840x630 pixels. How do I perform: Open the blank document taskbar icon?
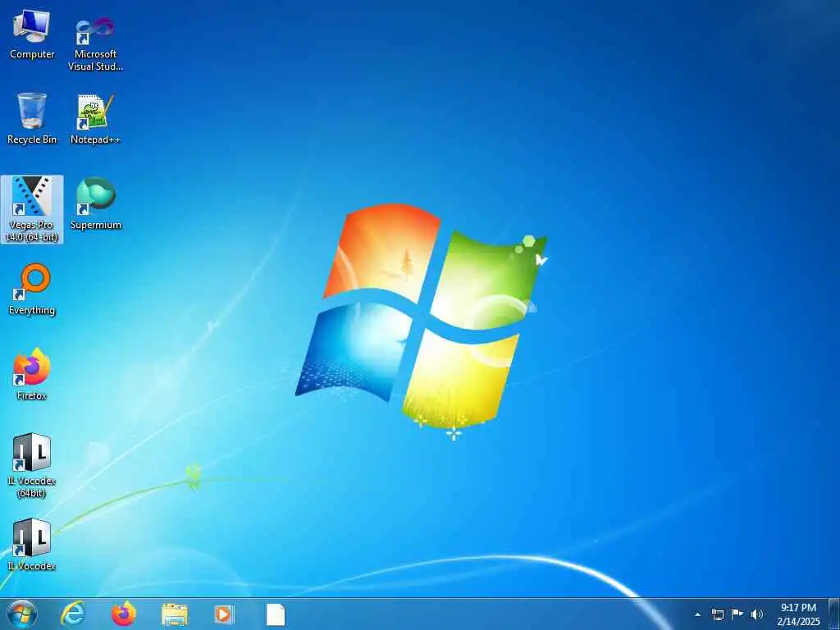pyautogui.click(x=276, y=614)
